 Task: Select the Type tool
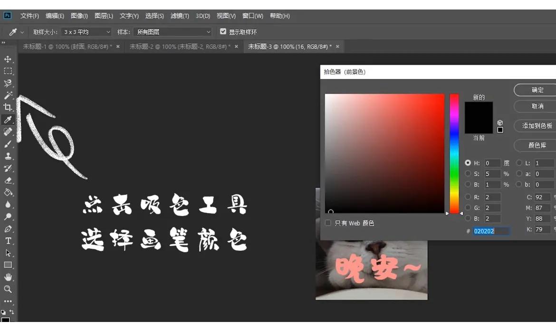click(x=7, y=241)
